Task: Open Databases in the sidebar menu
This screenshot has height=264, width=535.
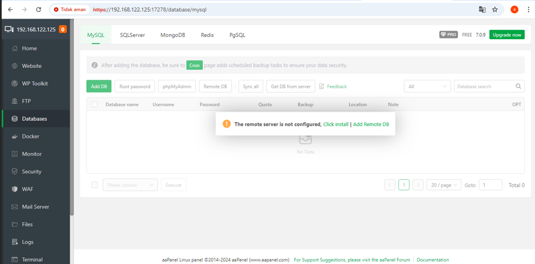Action: coord(36,119)
